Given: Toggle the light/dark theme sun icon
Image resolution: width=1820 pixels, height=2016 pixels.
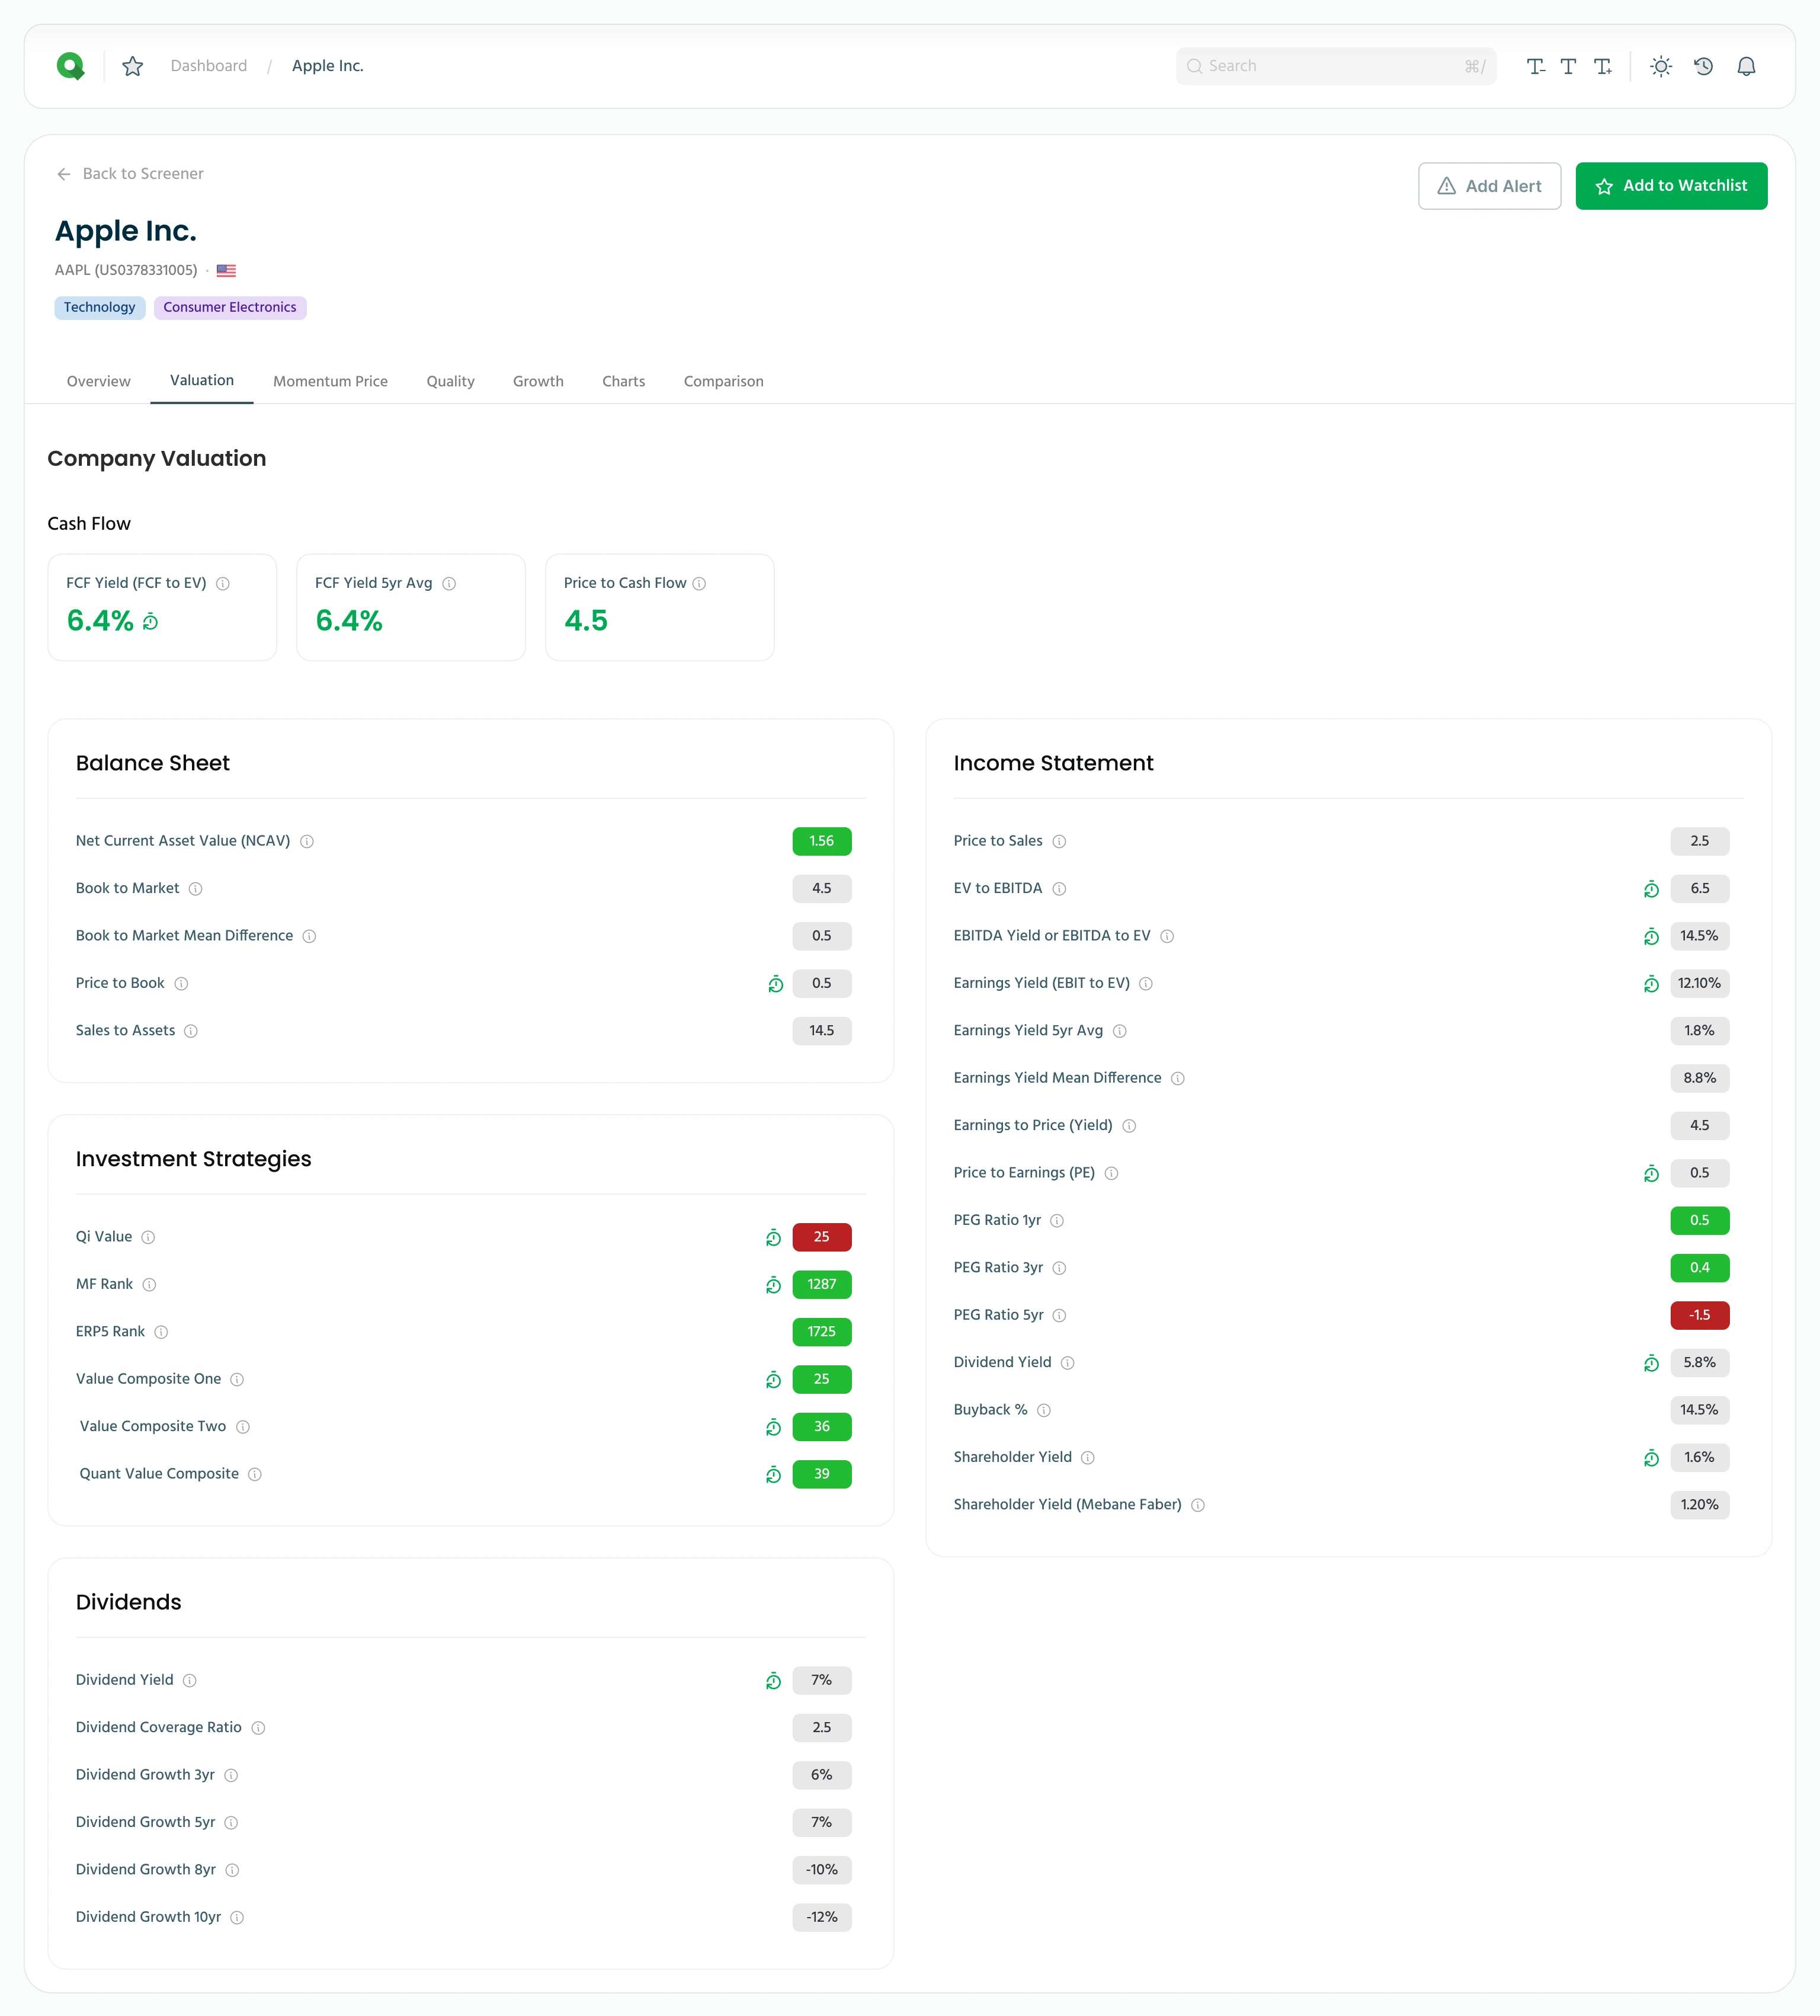Looking at the screenshot, I should click(1661, 66).
